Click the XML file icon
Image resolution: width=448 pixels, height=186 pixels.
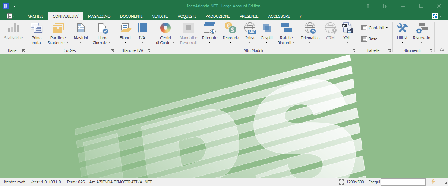point(347,28)
